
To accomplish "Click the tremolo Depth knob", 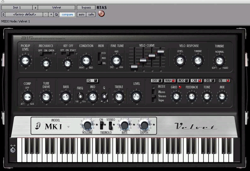I will point(144,125).
